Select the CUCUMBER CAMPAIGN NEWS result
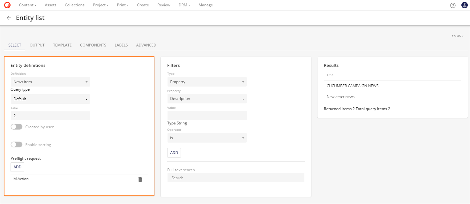The height and width of the screenshot is (204, 470). pyautogui.click(x=353, y=86)
